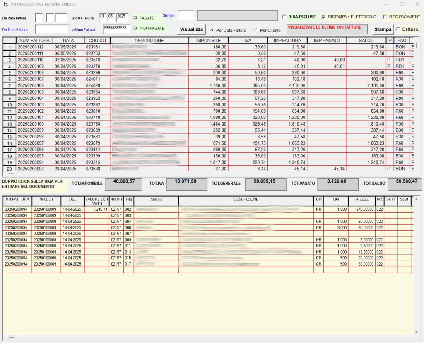This screenshot has width=424, height=343.
Task: Click the a Num.Fattura field with 99999999999
Action: [116, 29]
